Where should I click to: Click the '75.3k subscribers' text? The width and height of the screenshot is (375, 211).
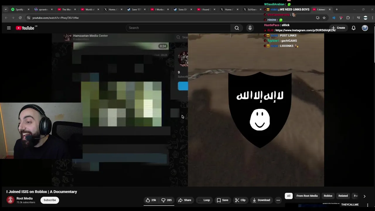point(26,203)
